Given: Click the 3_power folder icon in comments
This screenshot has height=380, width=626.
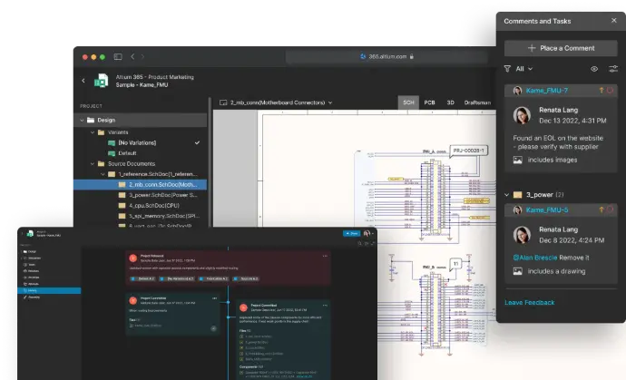Looking at the screenshot, I should (517, 195).
